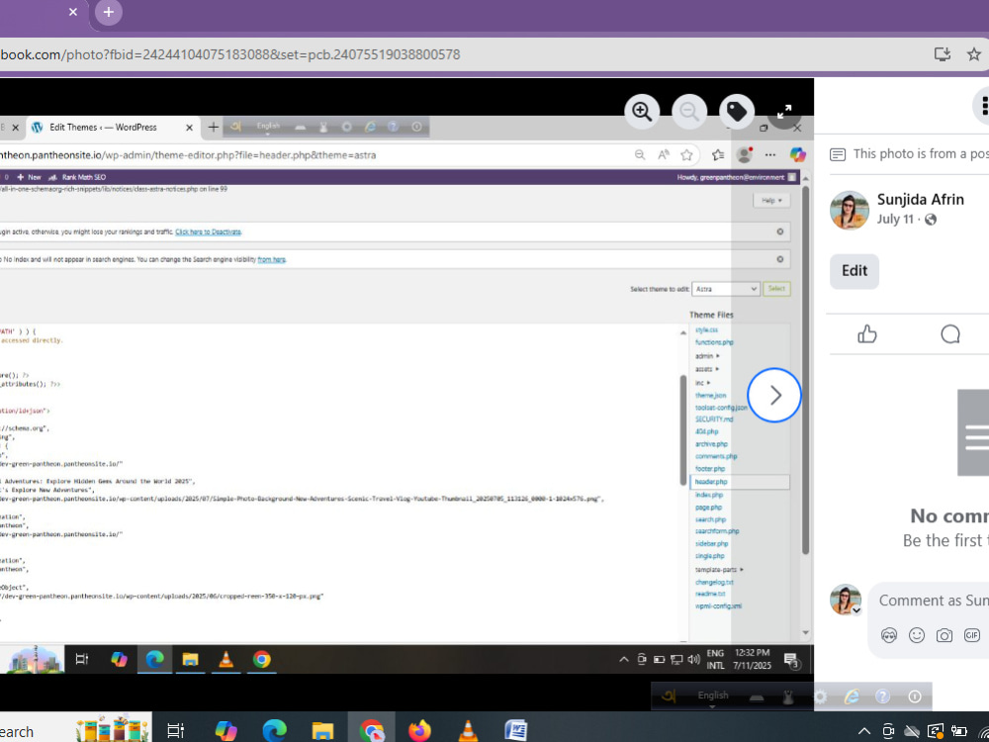Add a GIF to the comment
Screen dimensions: 989x742
click(x=972, y=635)
